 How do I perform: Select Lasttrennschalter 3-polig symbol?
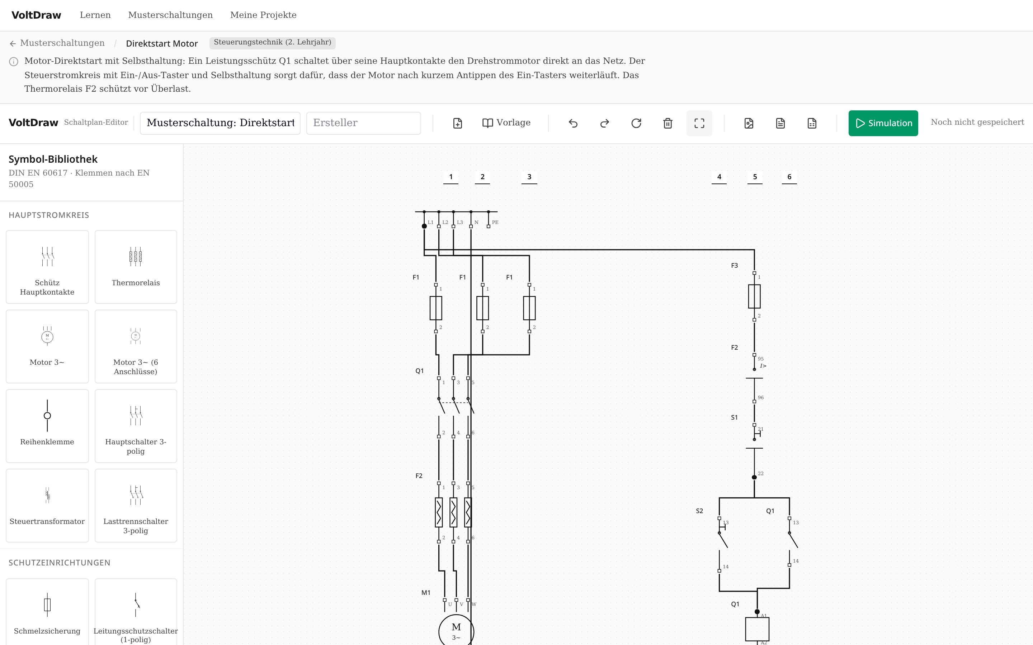coord(136,506)
